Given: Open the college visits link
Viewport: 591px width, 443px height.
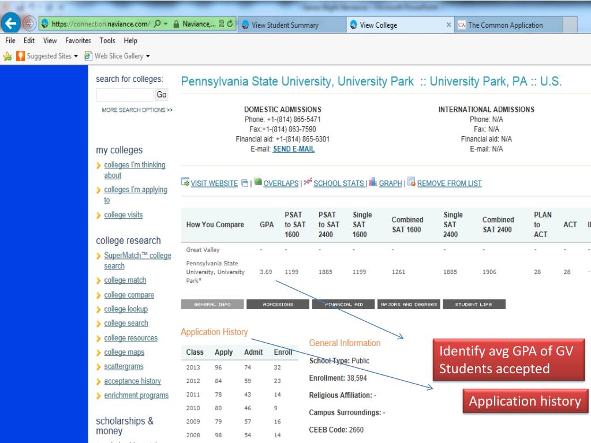Looking at the screenshot, I should [124, 215].
